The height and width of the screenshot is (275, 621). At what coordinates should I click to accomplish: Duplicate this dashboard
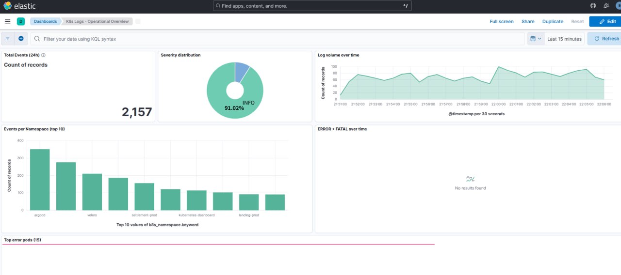[553, 21]
